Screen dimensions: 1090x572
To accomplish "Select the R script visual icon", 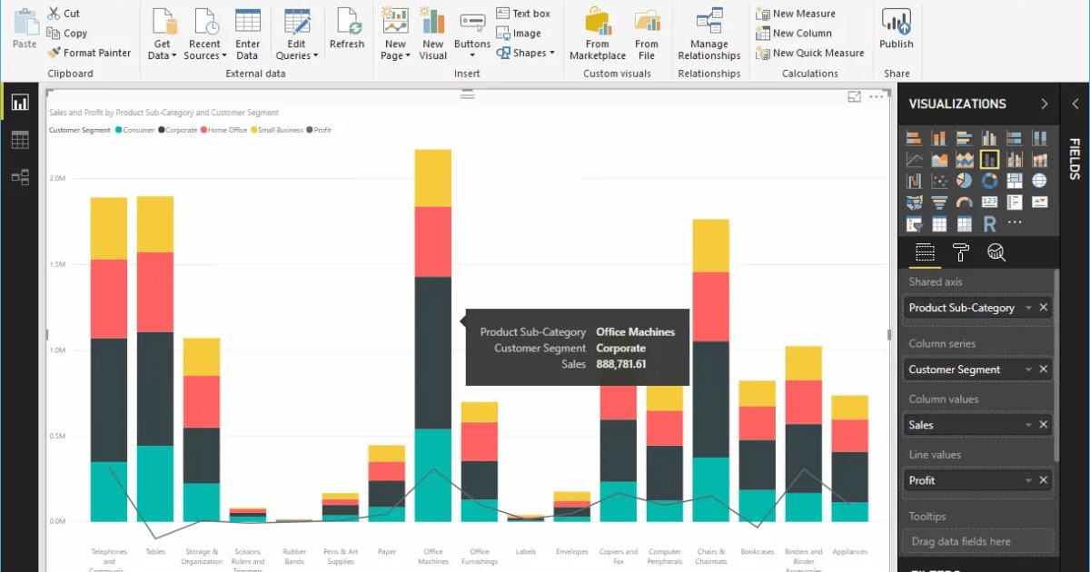I will (x=989, y=223).
